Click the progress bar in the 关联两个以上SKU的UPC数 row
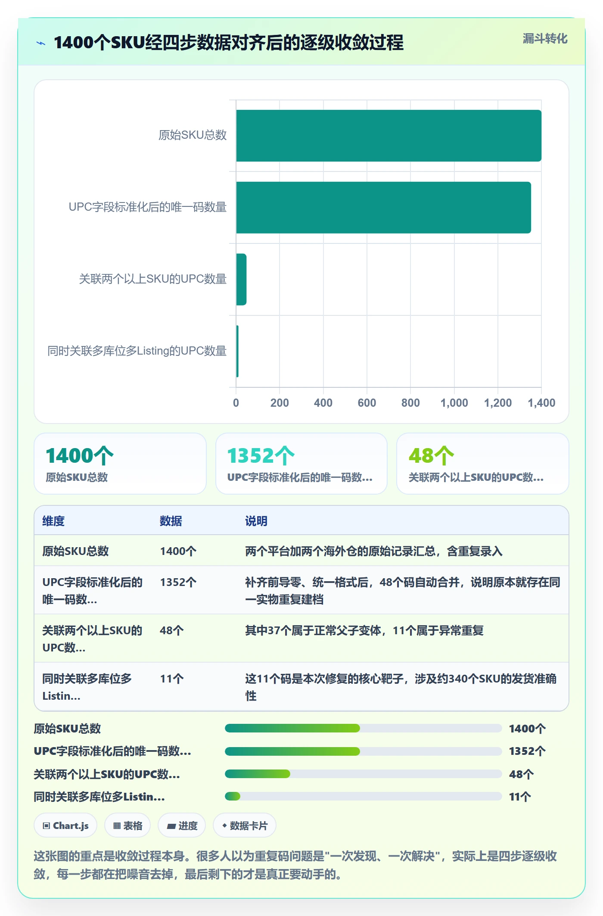Screen dimensions: 603x916 coord(363,774)
